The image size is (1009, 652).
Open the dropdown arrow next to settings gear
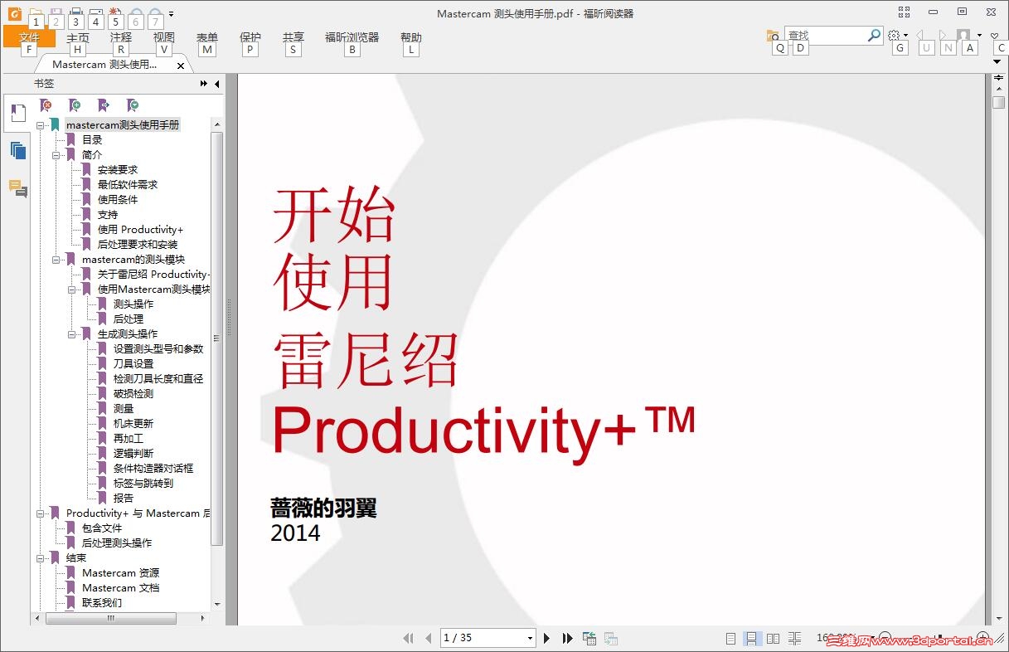tap(905, 36)
